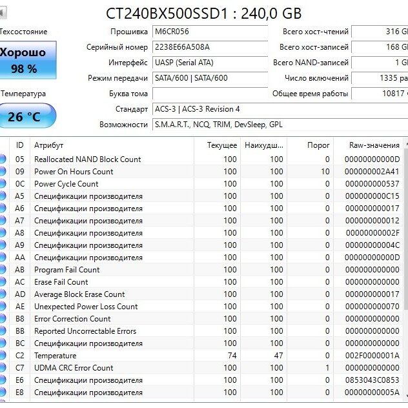The image size is (408, 408).
Task: Click status circle for Program Fail Count
Action: pos(2,270)
